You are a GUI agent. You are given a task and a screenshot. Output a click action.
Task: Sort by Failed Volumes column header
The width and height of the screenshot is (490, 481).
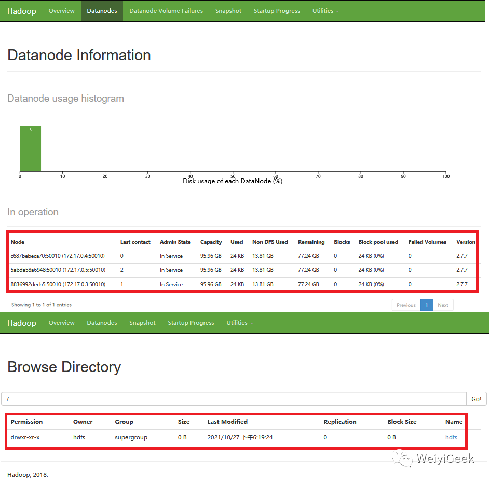[x=427, y=242]
